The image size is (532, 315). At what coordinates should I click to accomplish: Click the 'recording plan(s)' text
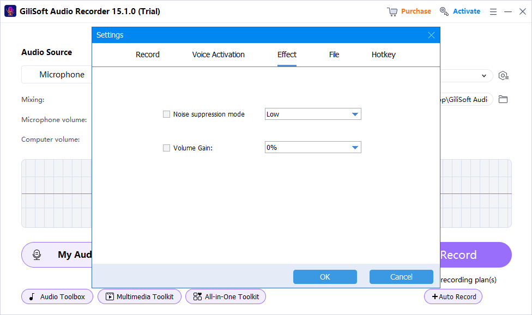(x=468, y=280)
